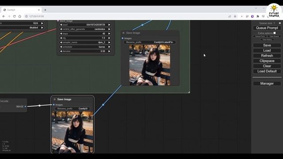Edit filename_prefix ComfyUI-LatentFix field
Image resolution: width=283 pixels, height=159 pixels.
point(149,42)
